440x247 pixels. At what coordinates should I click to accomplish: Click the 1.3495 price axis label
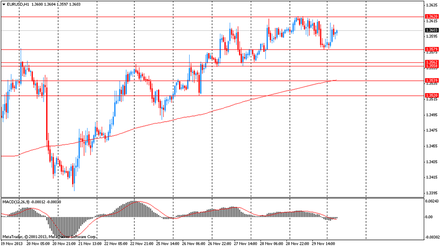[x=432, y=115]
